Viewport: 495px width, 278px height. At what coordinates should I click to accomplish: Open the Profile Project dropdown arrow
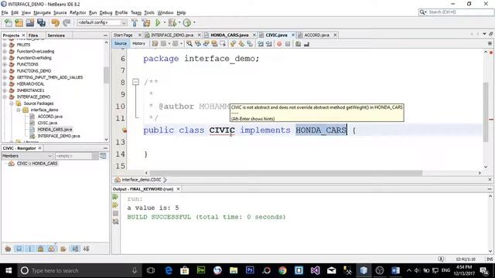[x=194, y=22]
